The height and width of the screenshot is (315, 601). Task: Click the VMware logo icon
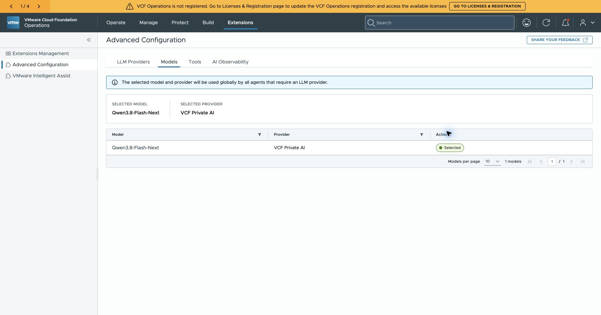point(13,23)
